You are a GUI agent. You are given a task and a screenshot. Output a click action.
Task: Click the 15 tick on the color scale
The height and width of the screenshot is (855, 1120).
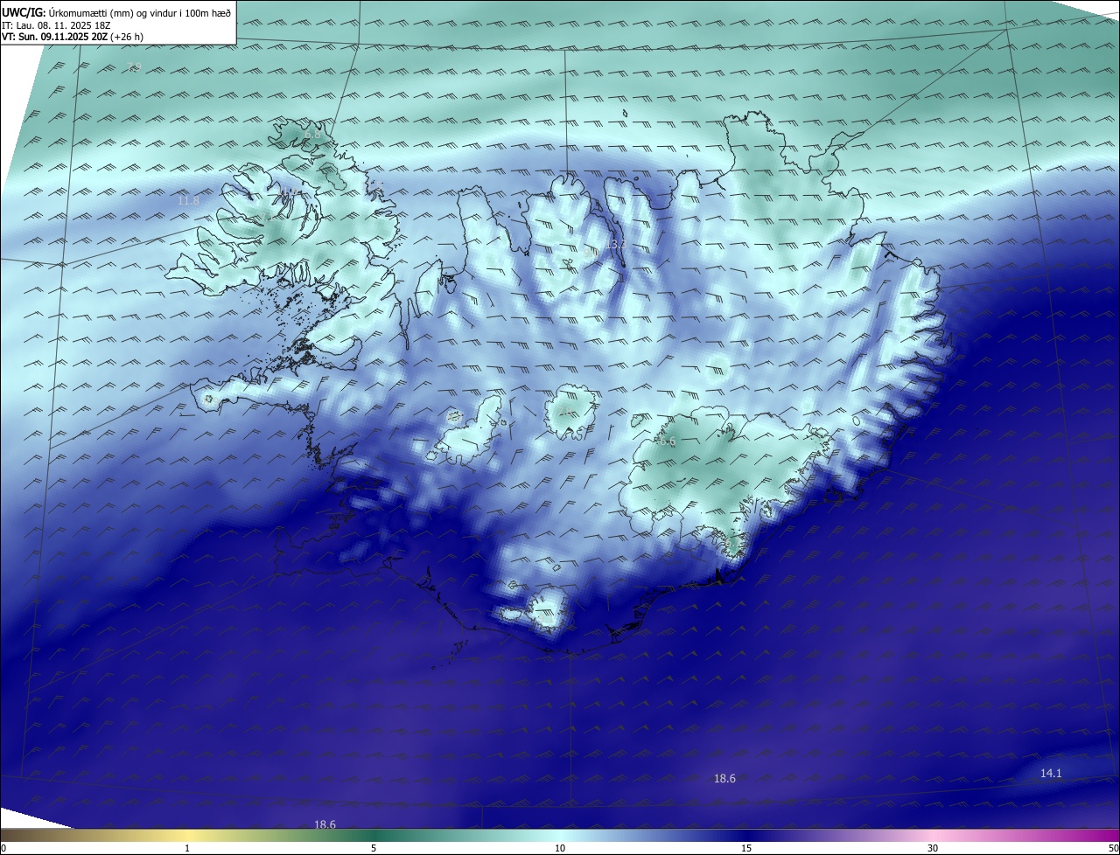746,848
